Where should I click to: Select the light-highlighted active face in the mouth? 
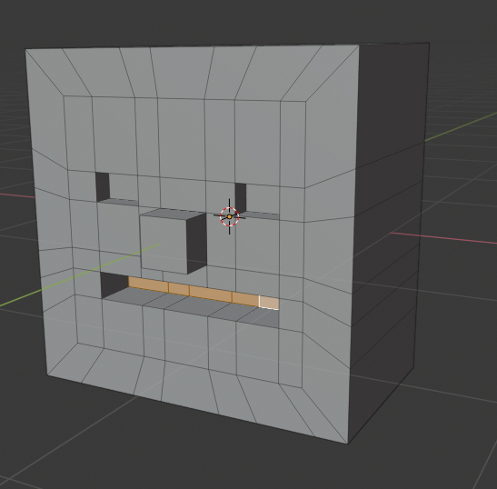[x=269, y=303]
